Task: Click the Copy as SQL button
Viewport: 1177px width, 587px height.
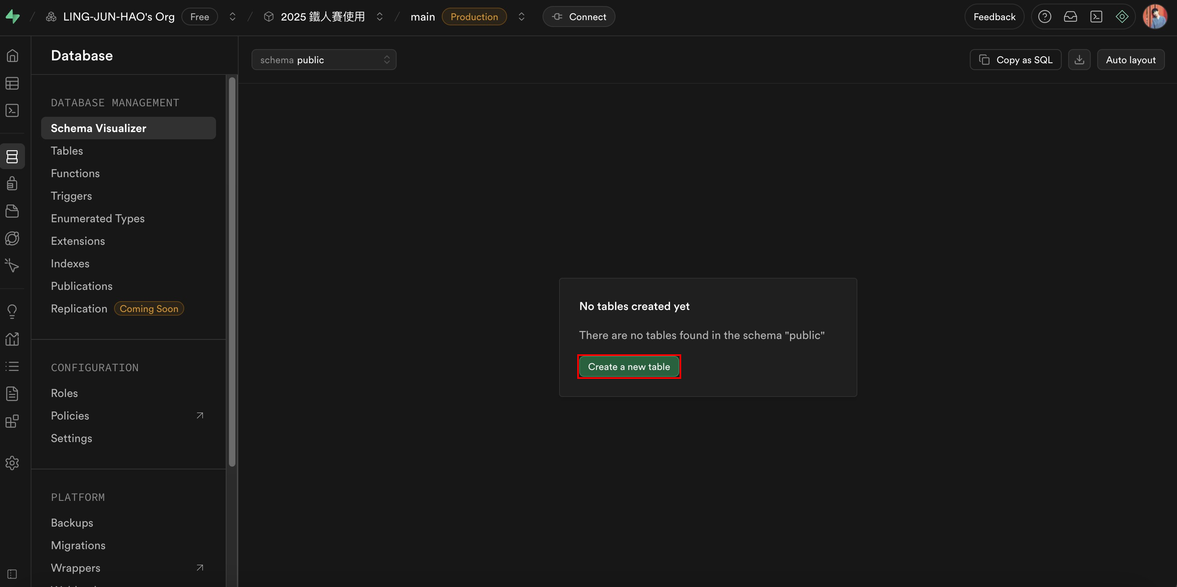Action: pos(1015,60)
